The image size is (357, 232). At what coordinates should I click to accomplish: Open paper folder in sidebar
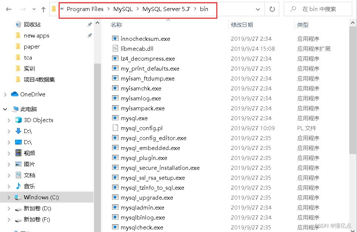[x=32, y=47]
